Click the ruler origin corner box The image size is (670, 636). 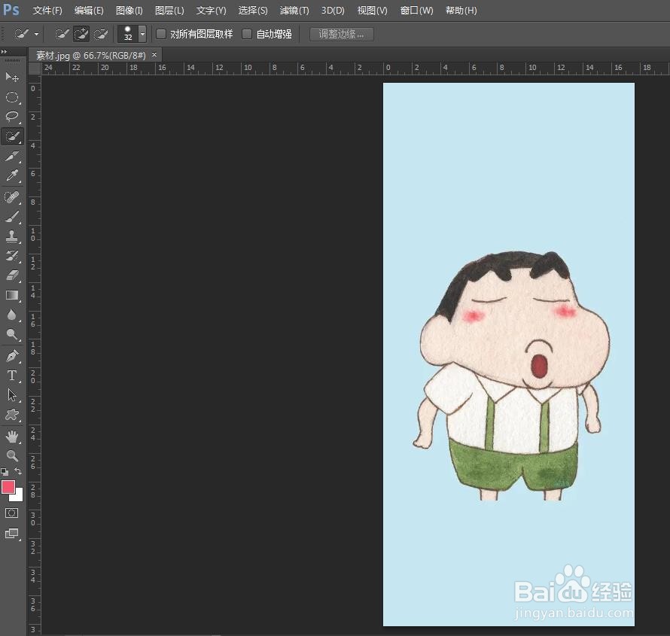coord(35,68)
